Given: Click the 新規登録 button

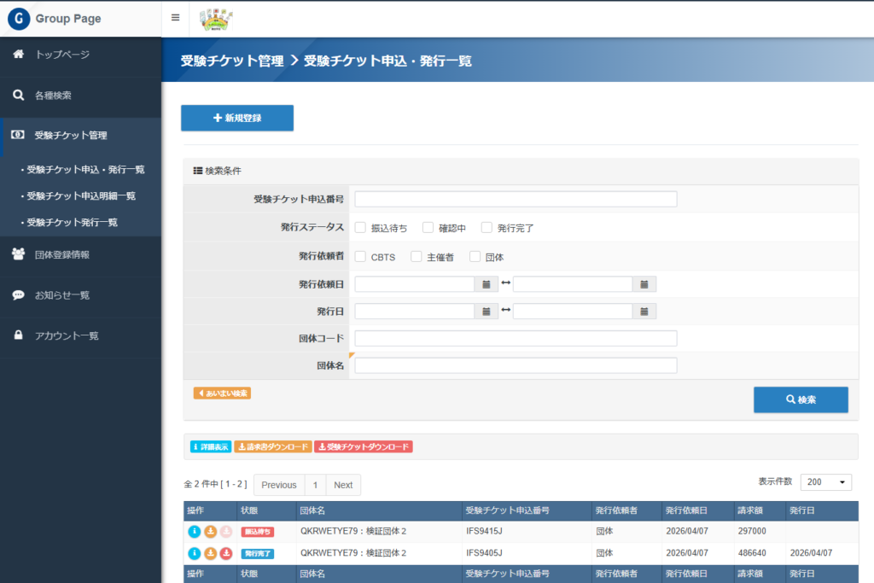Looking at the screenshot, I should tap(237, 119).
